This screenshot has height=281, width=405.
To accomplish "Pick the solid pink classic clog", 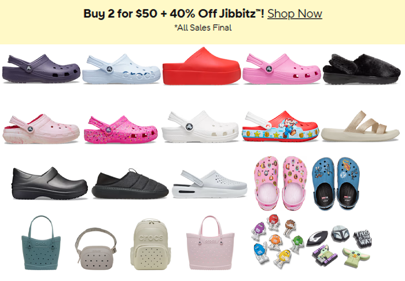I will (282, 69).
